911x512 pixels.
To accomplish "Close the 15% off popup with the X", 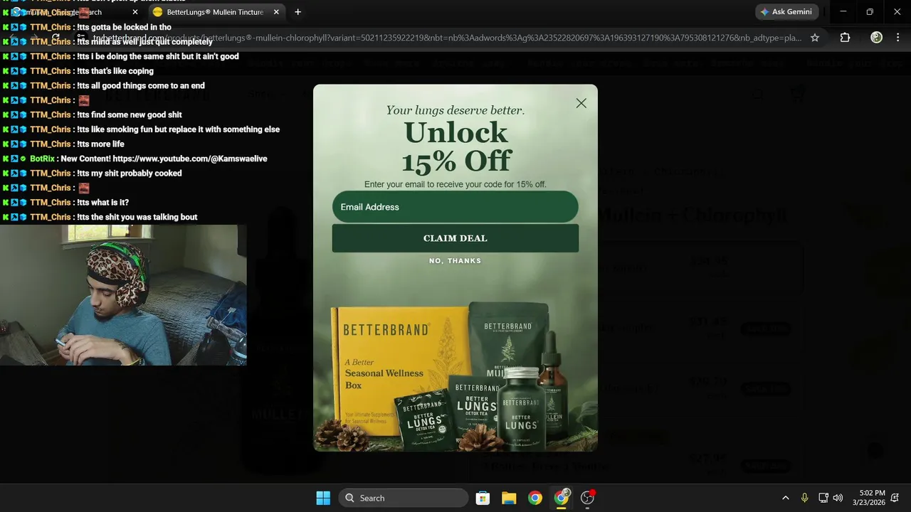I will [x=581, y=103].
